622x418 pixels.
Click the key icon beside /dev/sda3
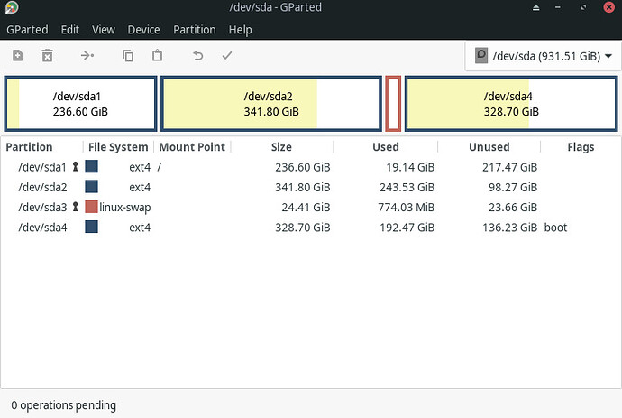tap(76, 207)
